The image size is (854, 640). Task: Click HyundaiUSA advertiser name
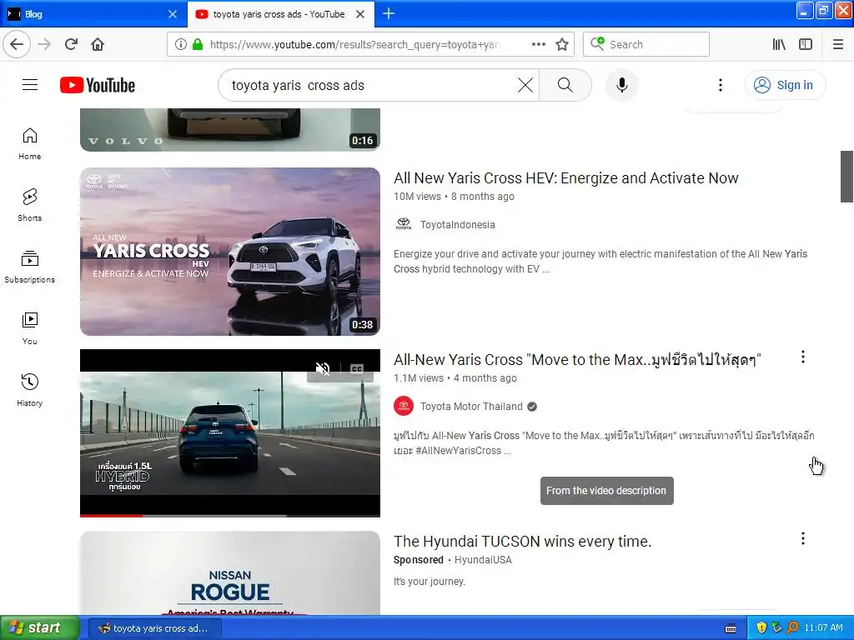point(483,560)
